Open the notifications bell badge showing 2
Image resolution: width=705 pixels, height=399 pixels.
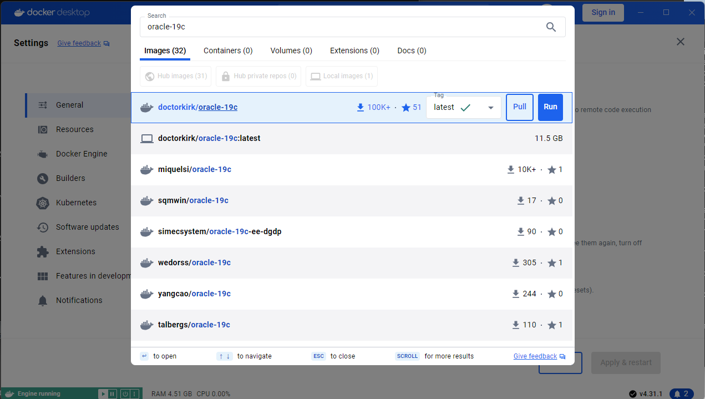coord(682,394)
